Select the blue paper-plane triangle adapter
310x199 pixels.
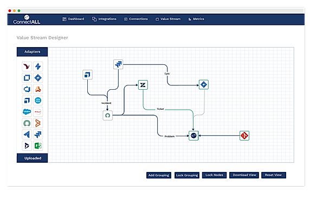coord(27,135)
